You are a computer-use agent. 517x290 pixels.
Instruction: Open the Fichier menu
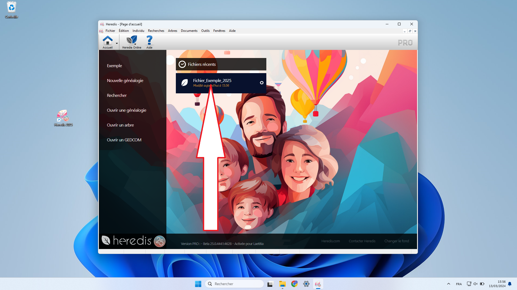(x=110, y=31)
